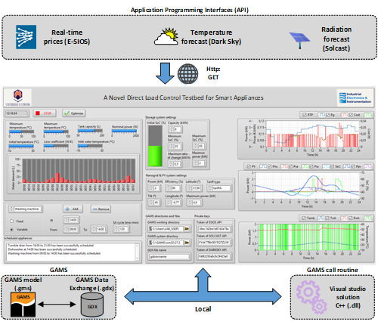This screenshot has width=378, height=325.
Task: Click the Token of SOLCAST API field
Action: click(214, 243)
